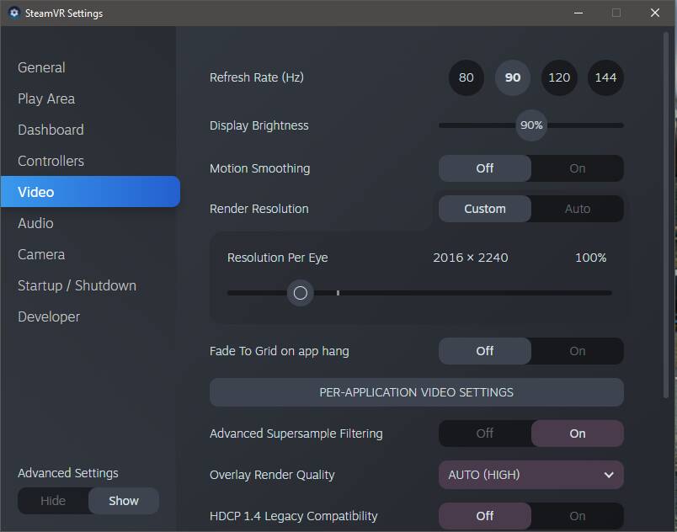Click the Overlay Render Quality chevron arrow
The width and height of the screenshot is (677, 532).
pos(609,475)
